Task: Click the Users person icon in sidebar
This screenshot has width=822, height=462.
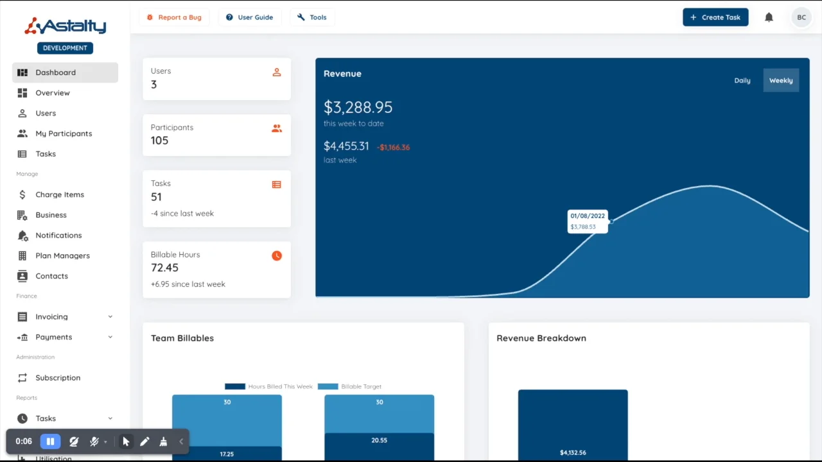Action: tap(22, 113)
